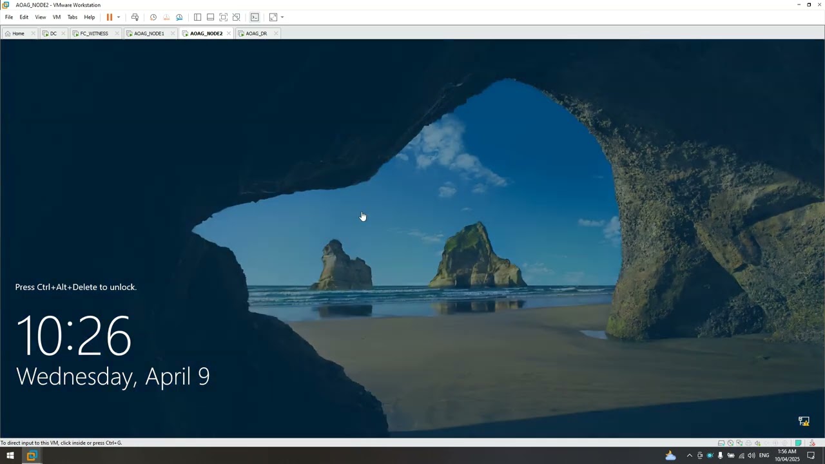Close the AOAG_NODE1 tab
This screenshot has height=464, width=825.
pyautogui.click(x=173, y=34)
